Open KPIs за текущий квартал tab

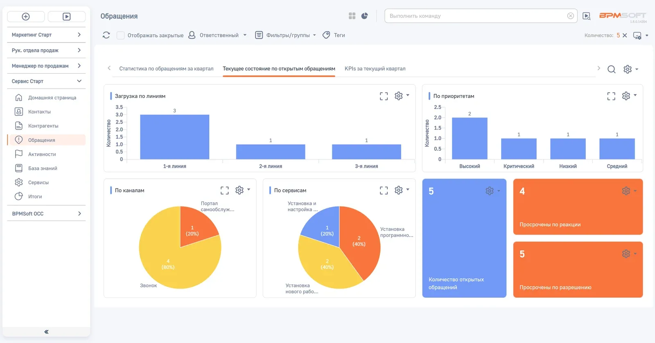point(375,69)
